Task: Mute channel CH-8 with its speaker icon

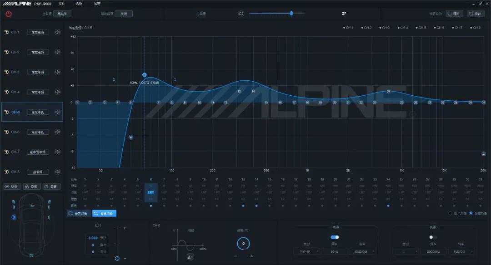Action: [58, 172]
